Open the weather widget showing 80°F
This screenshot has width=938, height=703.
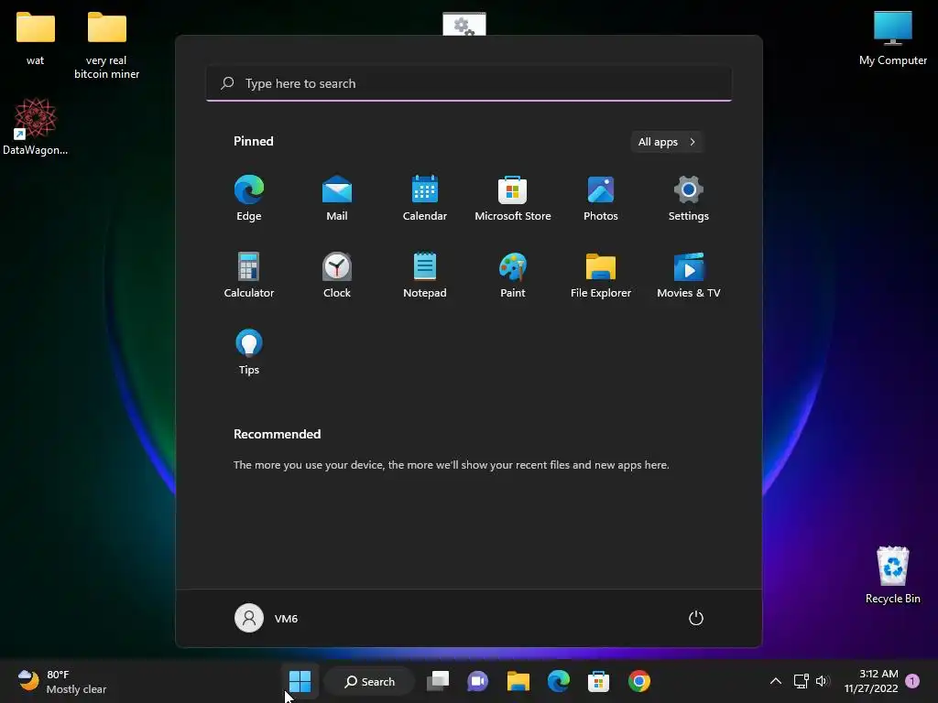(61, 681)
